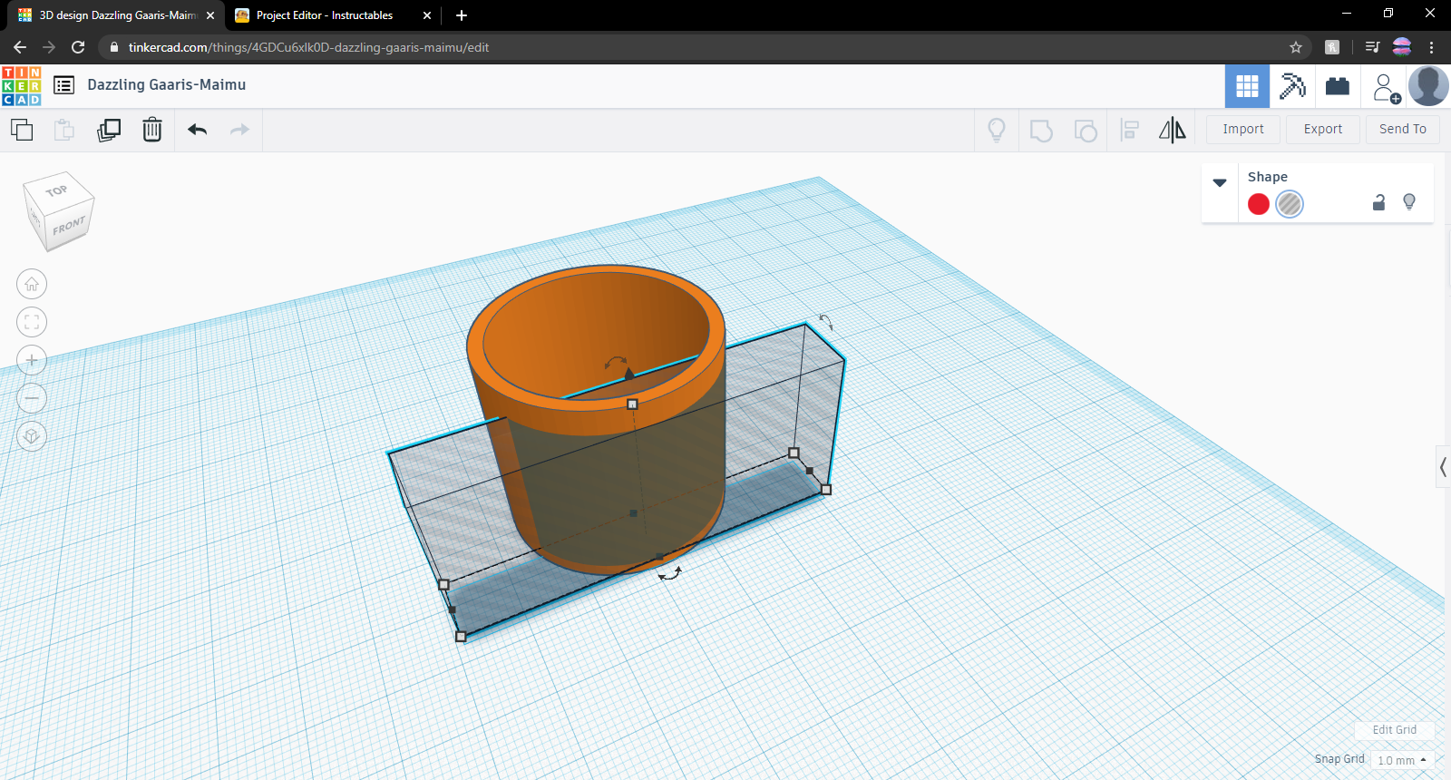The width and height of the screenshot is (1451, 780).
Task: Click the Send To button
Action: pos(1403,130)
